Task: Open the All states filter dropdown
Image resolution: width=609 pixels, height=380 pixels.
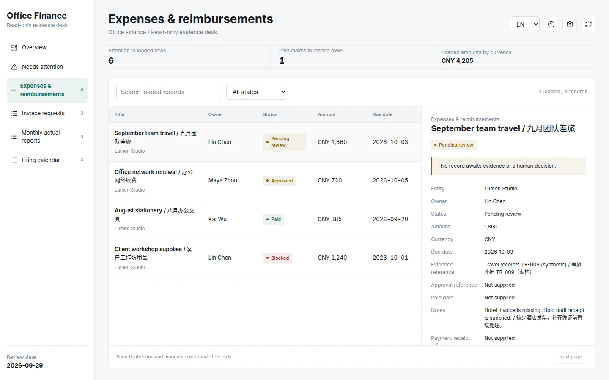Action: tap(257, 92)
